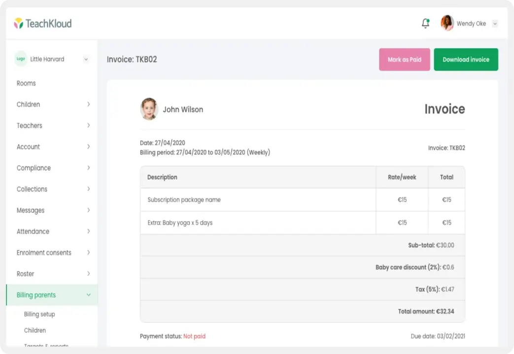Collapse the Billing parents chevron
514x354 pixels.
(x=89, y=295)
